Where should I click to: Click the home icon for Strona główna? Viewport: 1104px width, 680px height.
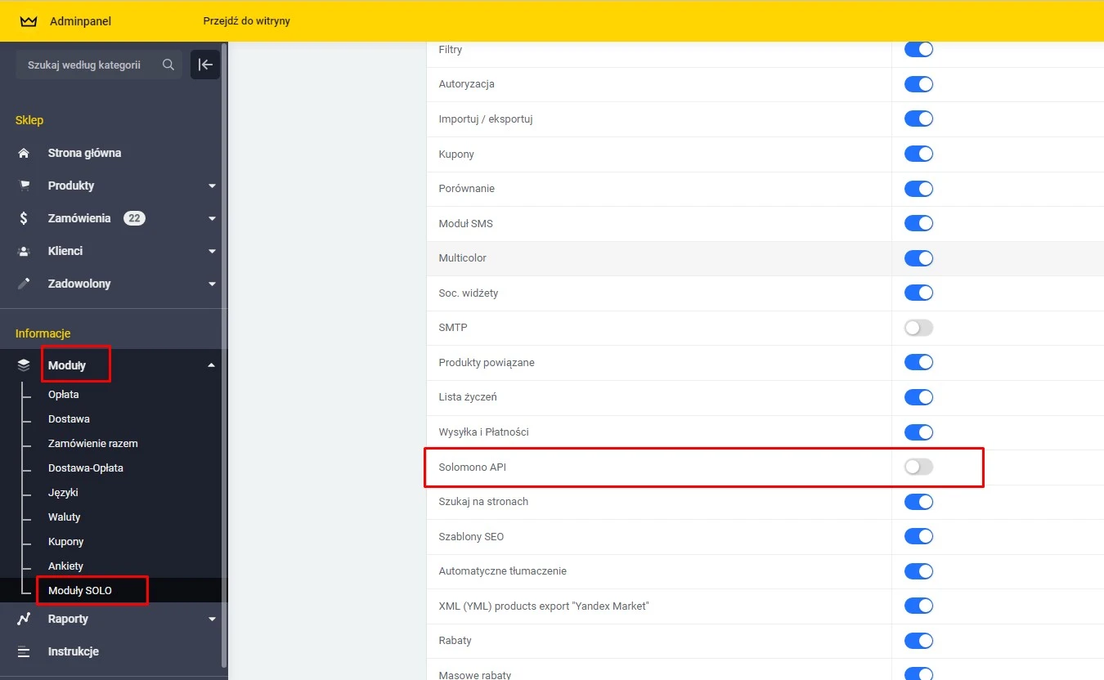pos(24,153)
